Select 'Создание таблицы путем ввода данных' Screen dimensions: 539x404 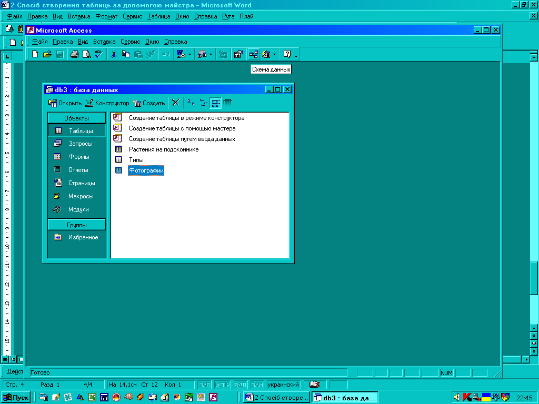tap(182, 139)
